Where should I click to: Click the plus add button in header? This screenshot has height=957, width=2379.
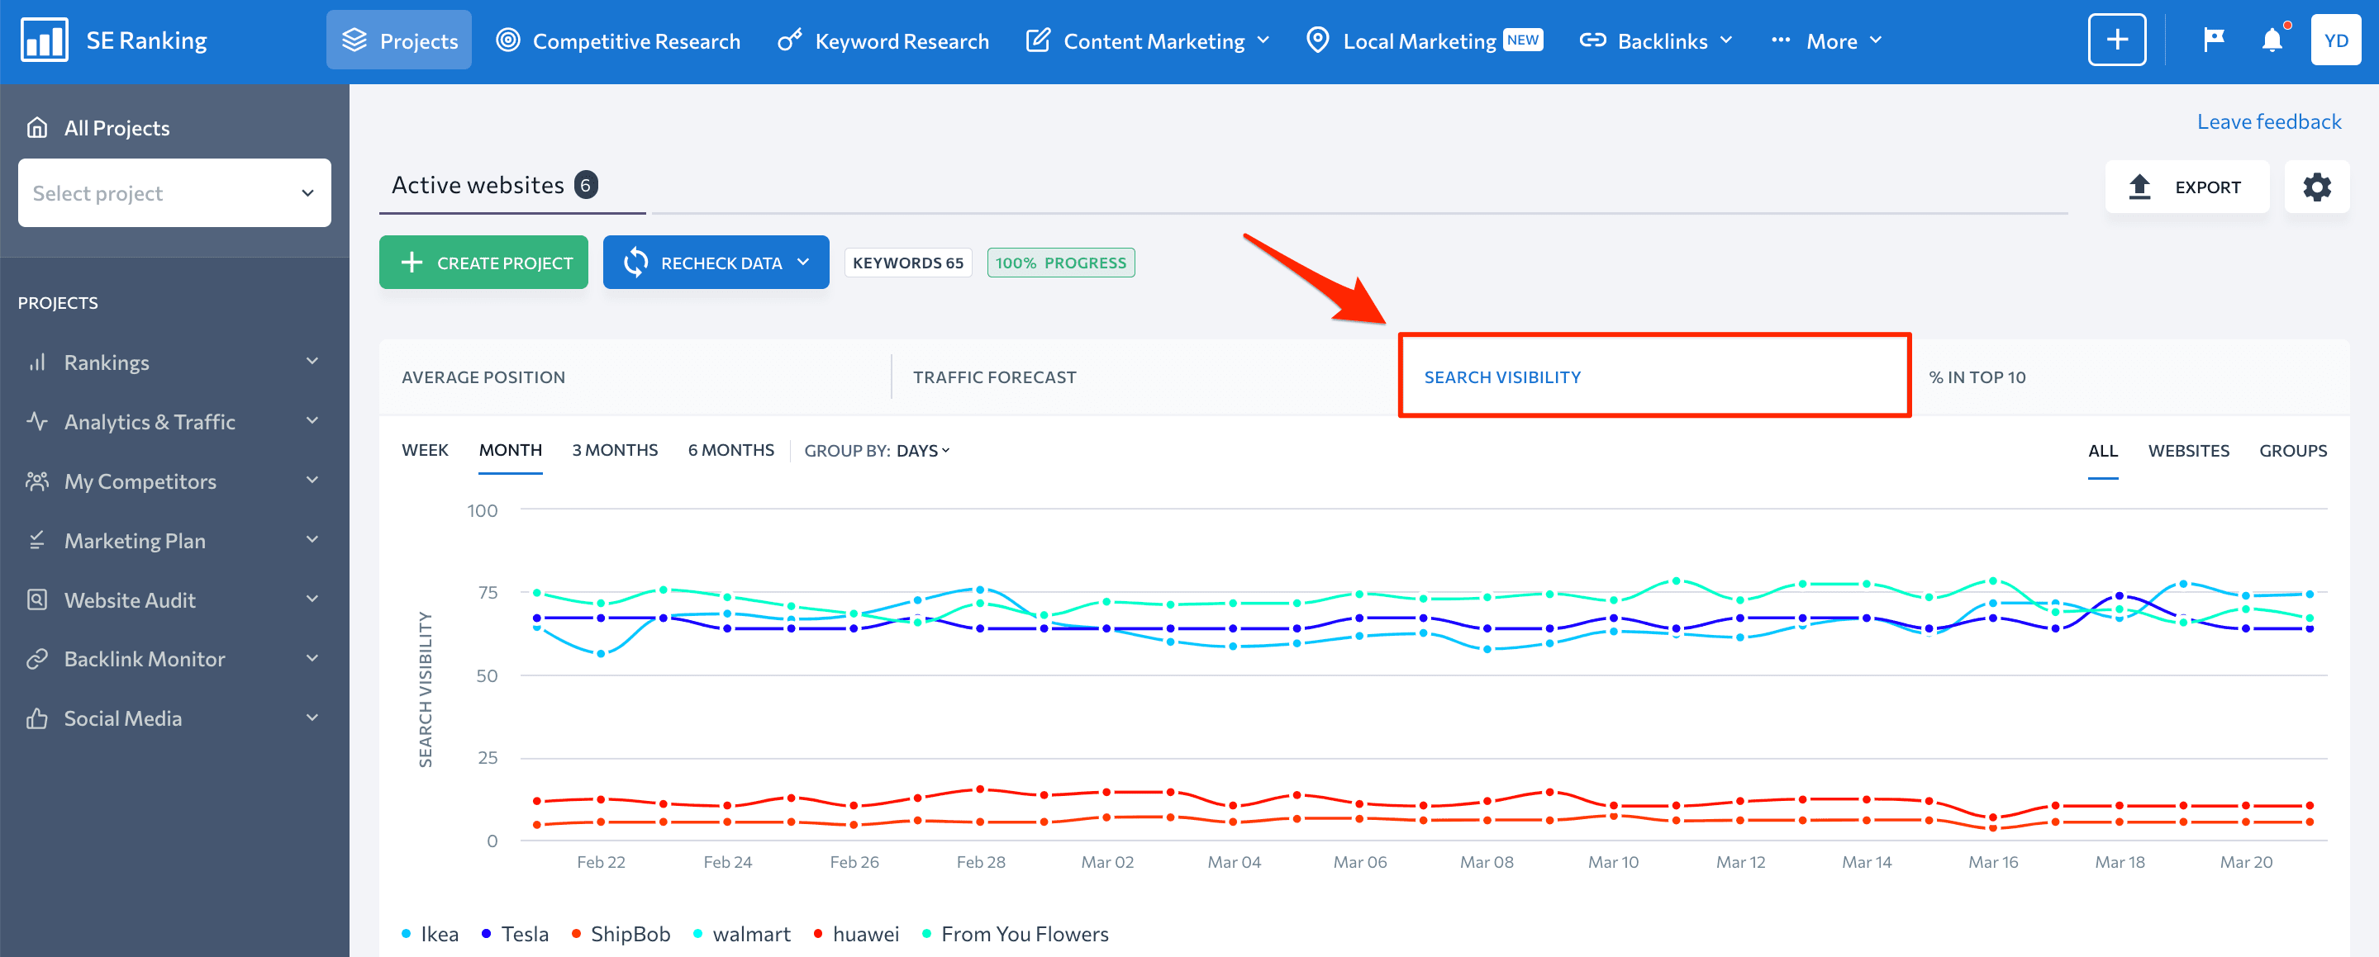pyautogui.click(x=2117, y=40)
